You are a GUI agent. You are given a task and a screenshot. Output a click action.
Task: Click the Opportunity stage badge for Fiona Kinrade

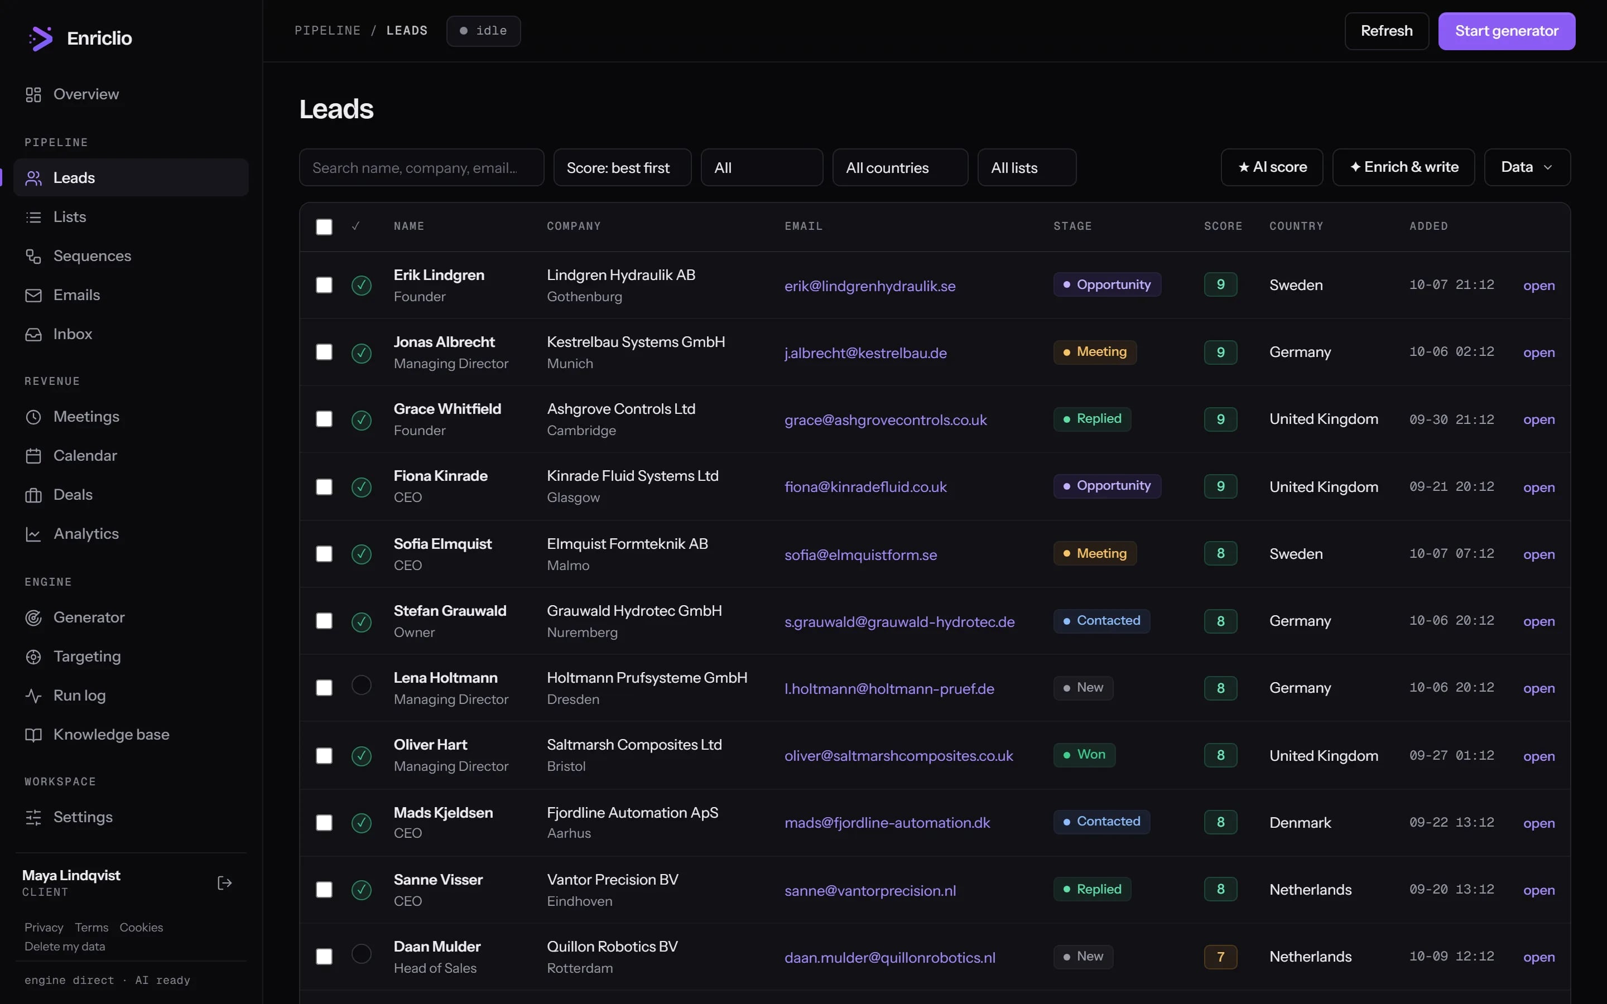1107,486
